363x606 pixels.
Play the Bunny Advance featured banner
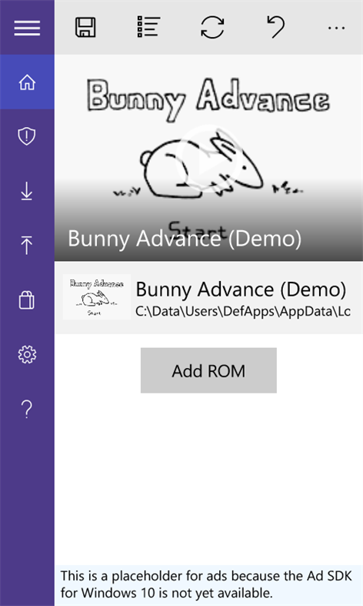point(208,158)
